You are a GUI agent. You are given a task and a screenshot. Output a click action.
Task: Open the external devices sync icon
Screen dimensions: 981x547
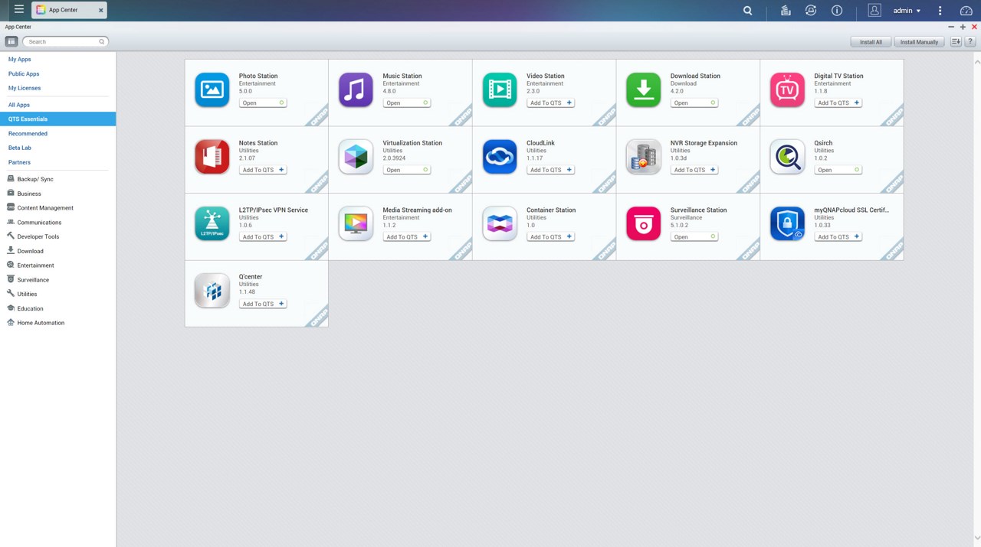pyautogui.click(x=811, y=11)
